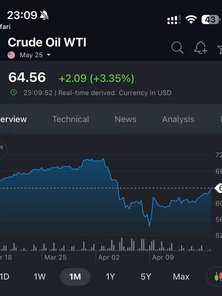Viewport: 222px width, 296px height.
Task: Tap the current price marker on axis
Action: tap(218, 188)
